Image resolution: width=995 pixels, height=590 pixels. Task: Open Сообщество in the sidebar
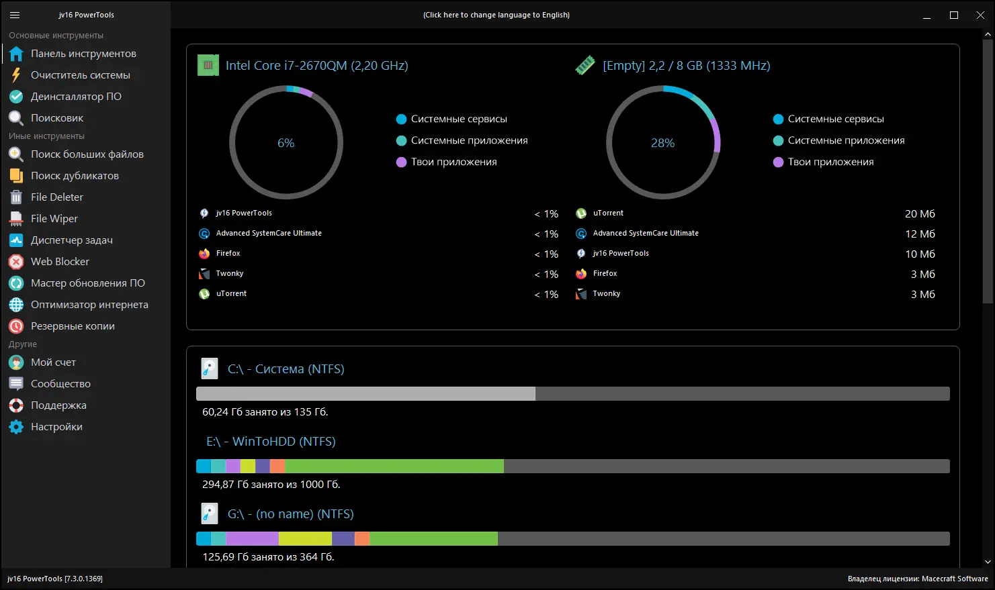(x=86, y=384)
